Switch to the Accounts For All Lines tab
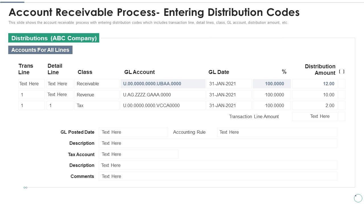Screen dimensions: 364x204 pyautogui.click(x=40, y=50)
